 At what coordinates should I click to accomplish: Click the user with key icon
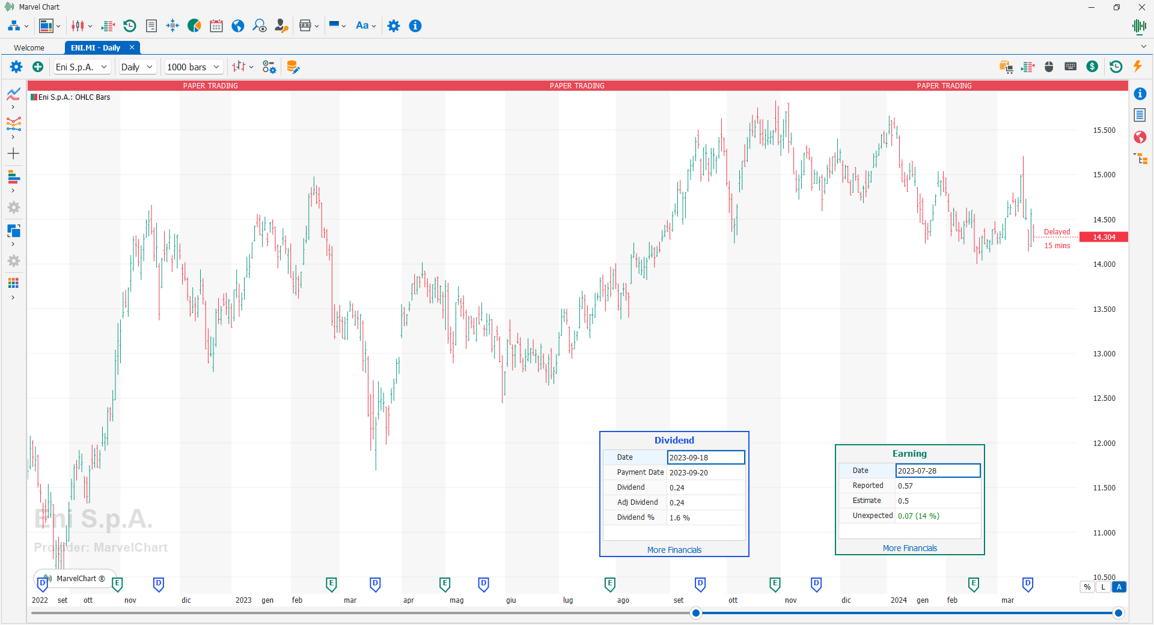pos(281,26)
